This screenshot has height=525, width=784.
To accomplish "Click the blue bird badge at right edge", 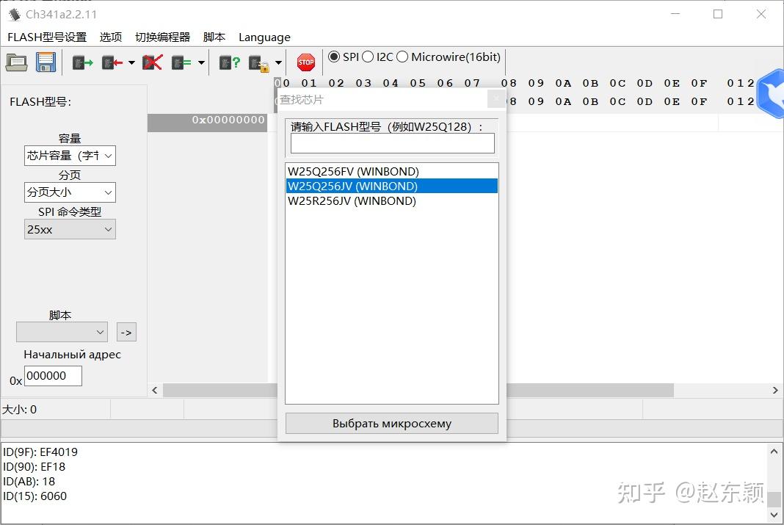I will [x=772, y=93].
